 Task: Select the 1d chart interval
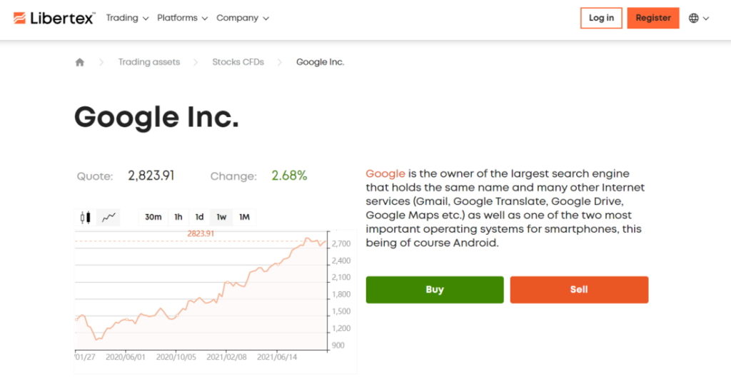coord(200,217)
